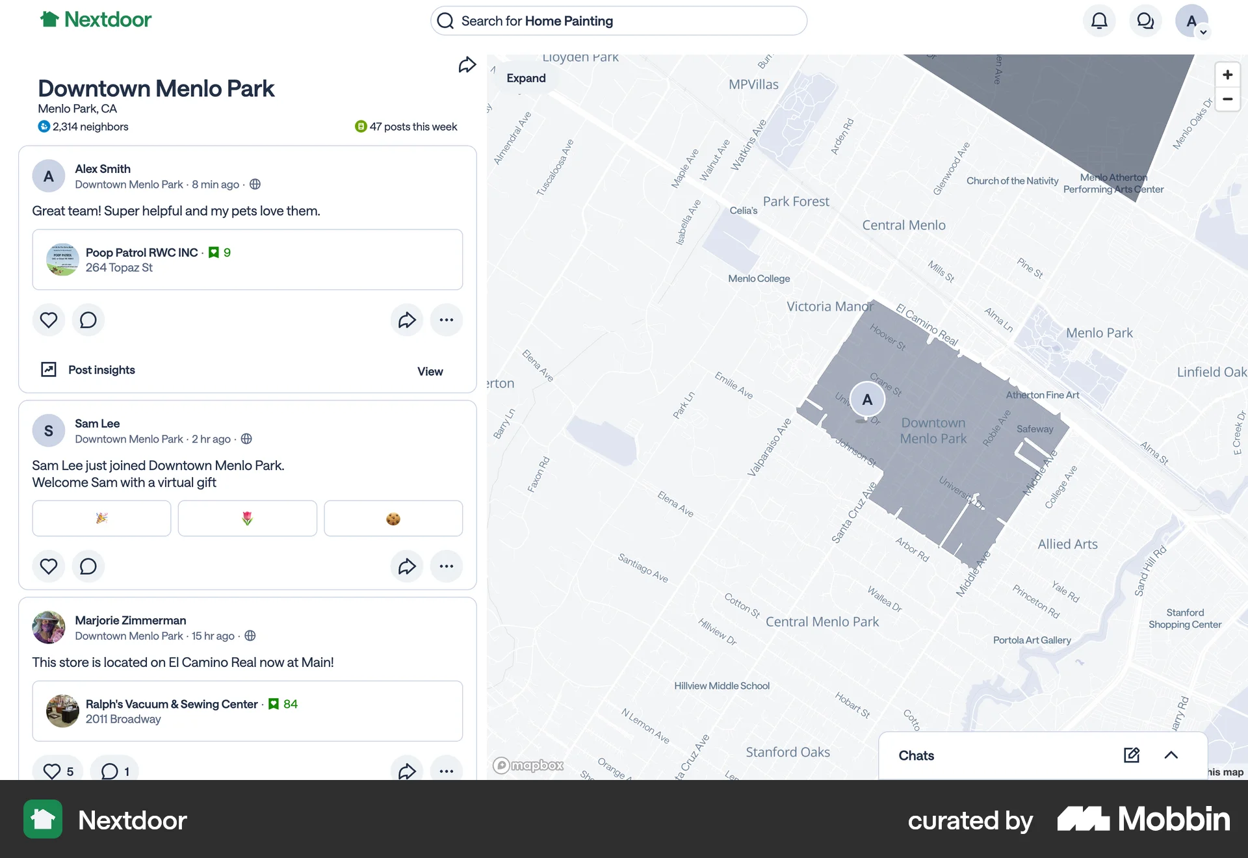Forward Sam Lee's post with the share arrow
The height and width of the screenshot is (858, 1248).
point(407,566)
